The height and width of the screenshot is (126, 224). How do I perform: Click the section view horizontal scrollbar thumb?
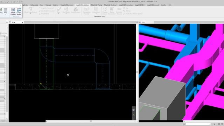[x=91, y=121]
